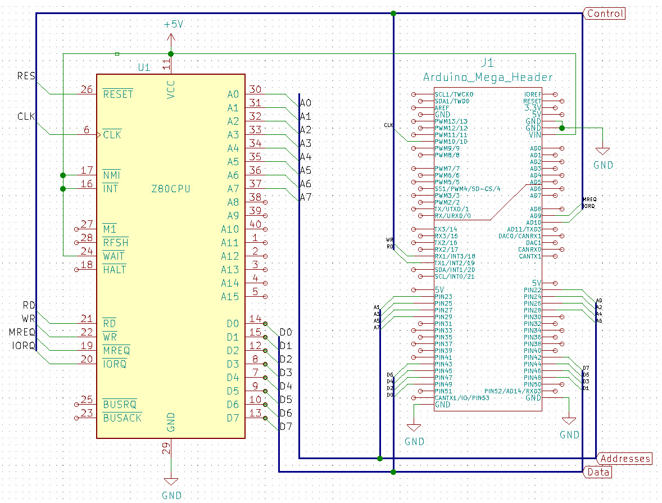Click the CANRX0 pin label

point(530,250)
